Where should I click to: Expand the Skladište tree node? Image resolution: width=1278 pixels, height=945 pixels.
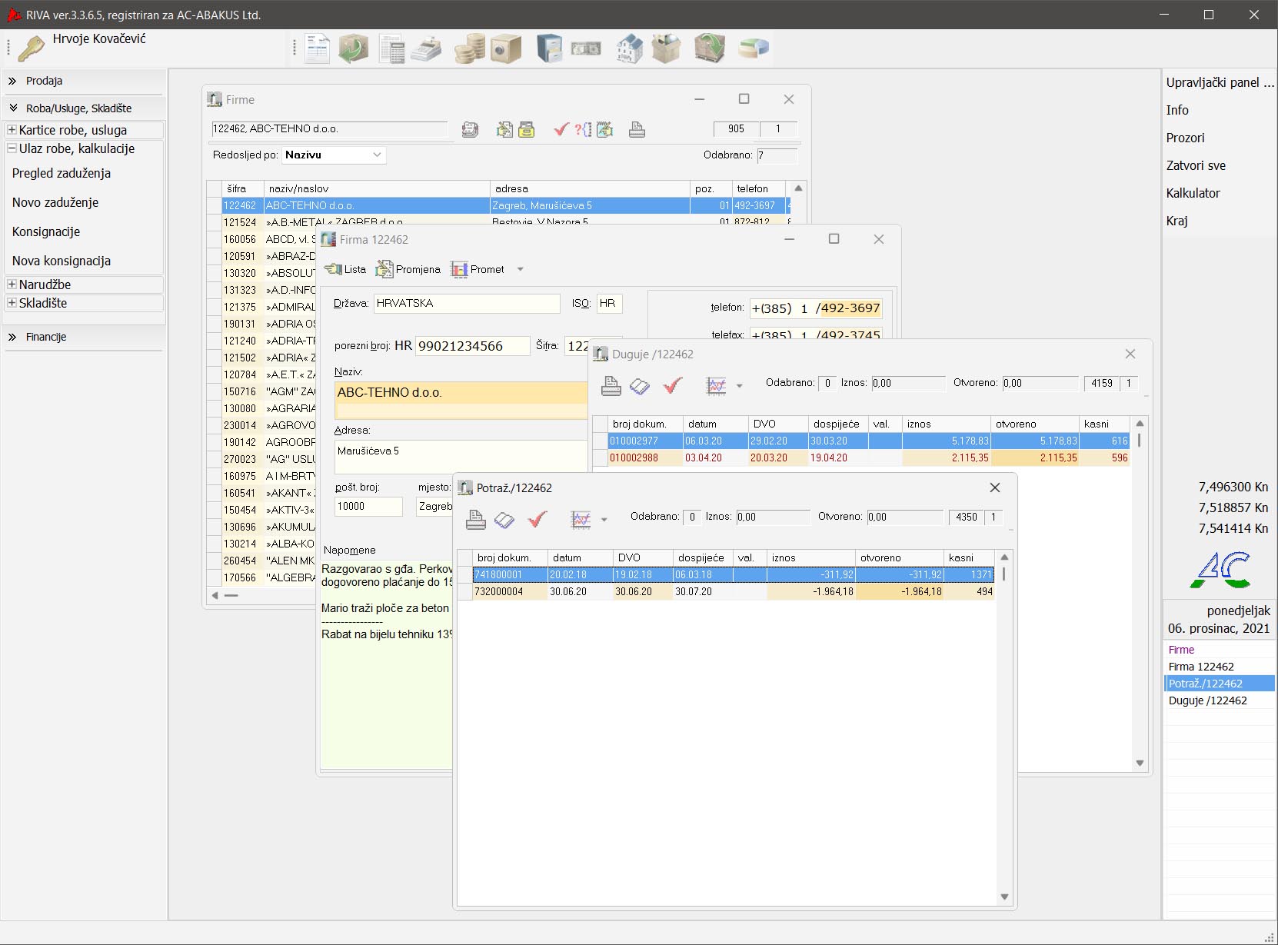point(12,303)
